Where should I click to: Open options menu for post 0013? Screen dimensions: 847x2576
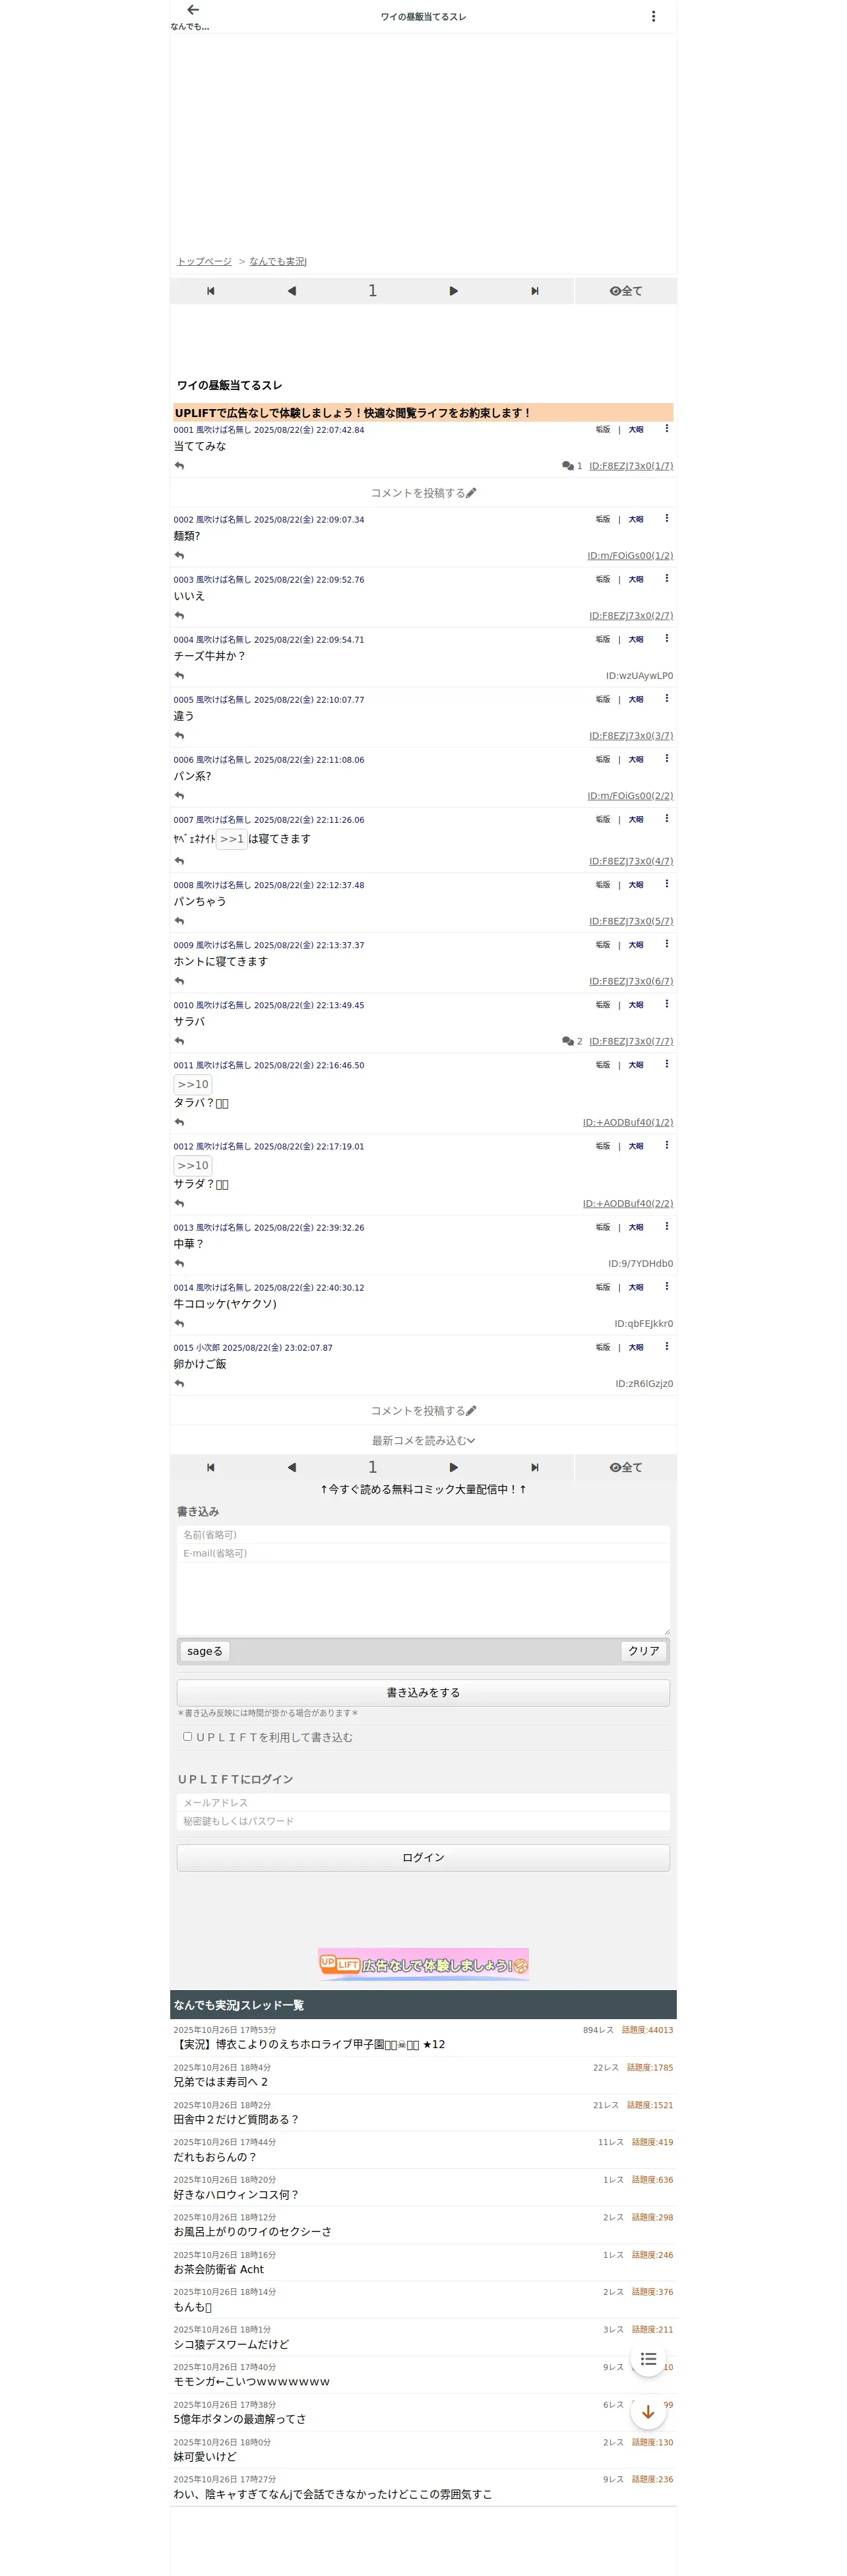click(x=666, y=1227)
